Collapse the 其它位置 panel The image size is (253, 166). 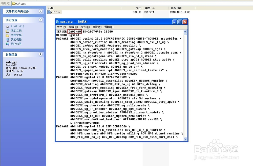[x=40, y=20]
